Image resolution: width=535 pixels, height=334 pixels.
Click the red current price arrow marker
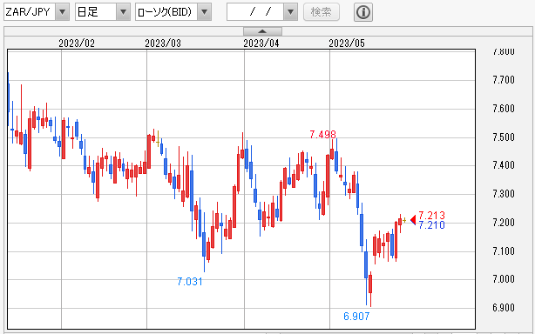click(413, 220)
